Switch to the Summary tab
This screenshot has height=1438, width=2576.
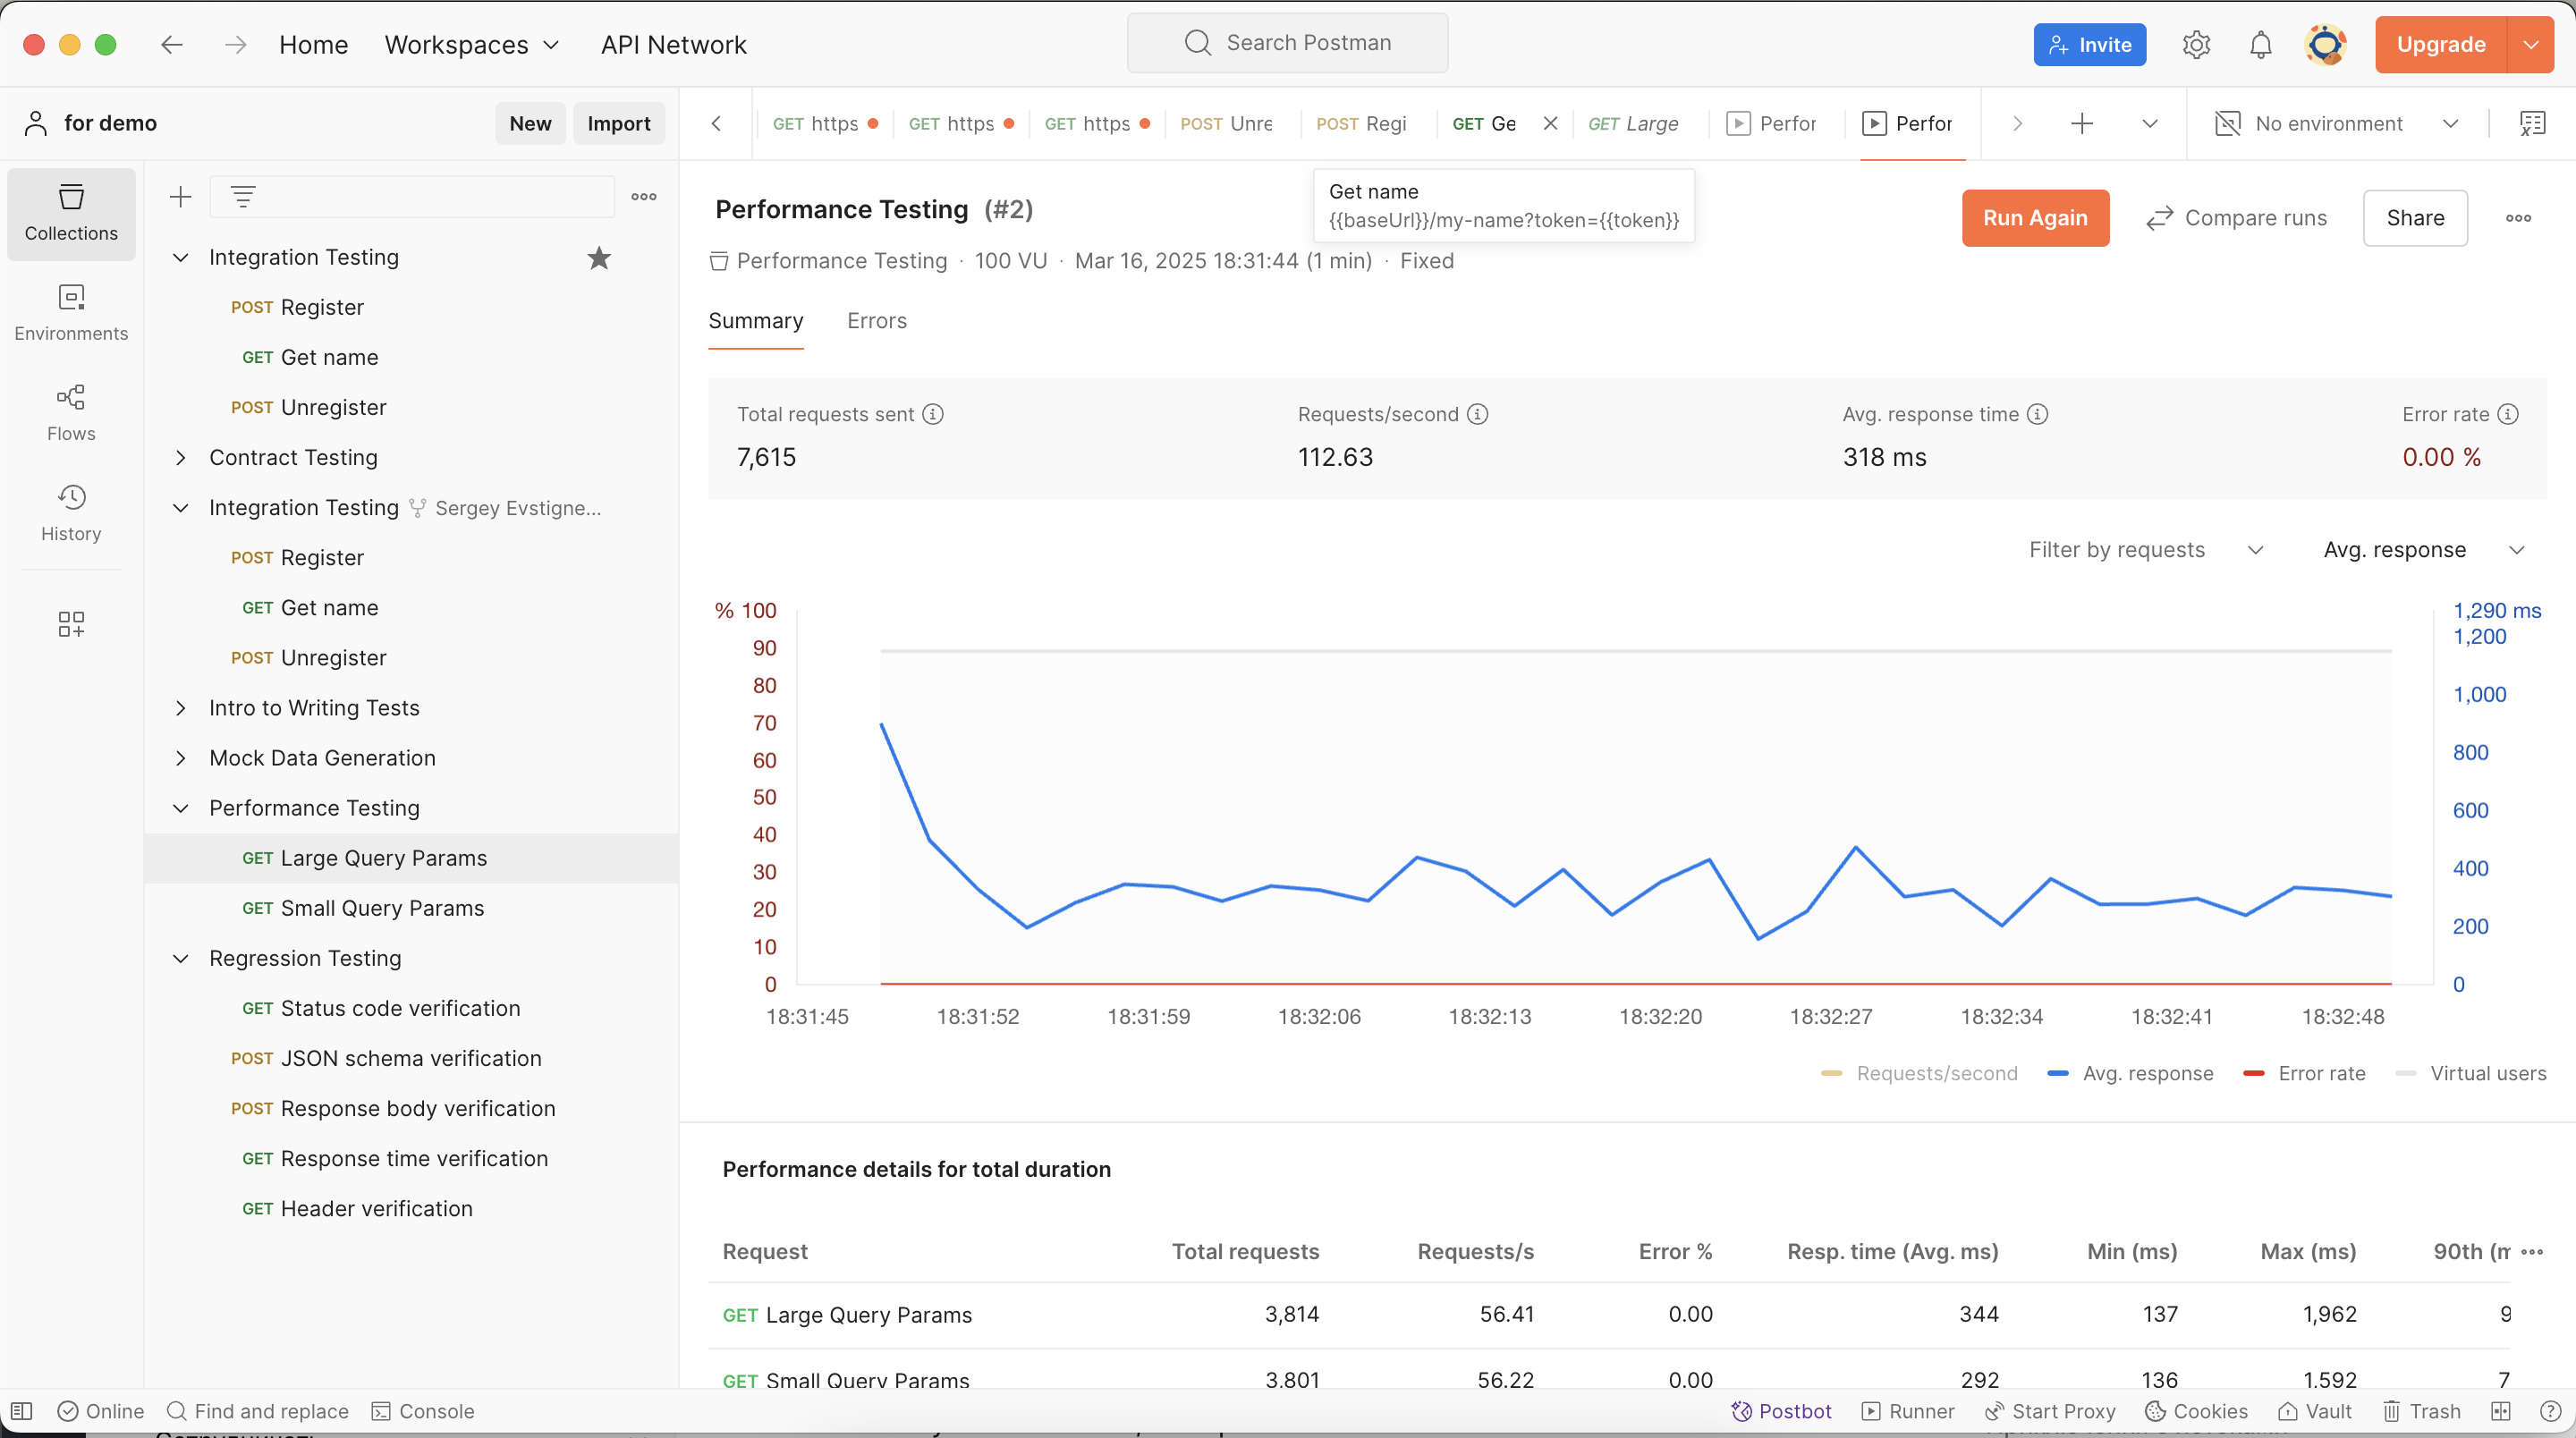pyautogui.click(x=756, y=321)
